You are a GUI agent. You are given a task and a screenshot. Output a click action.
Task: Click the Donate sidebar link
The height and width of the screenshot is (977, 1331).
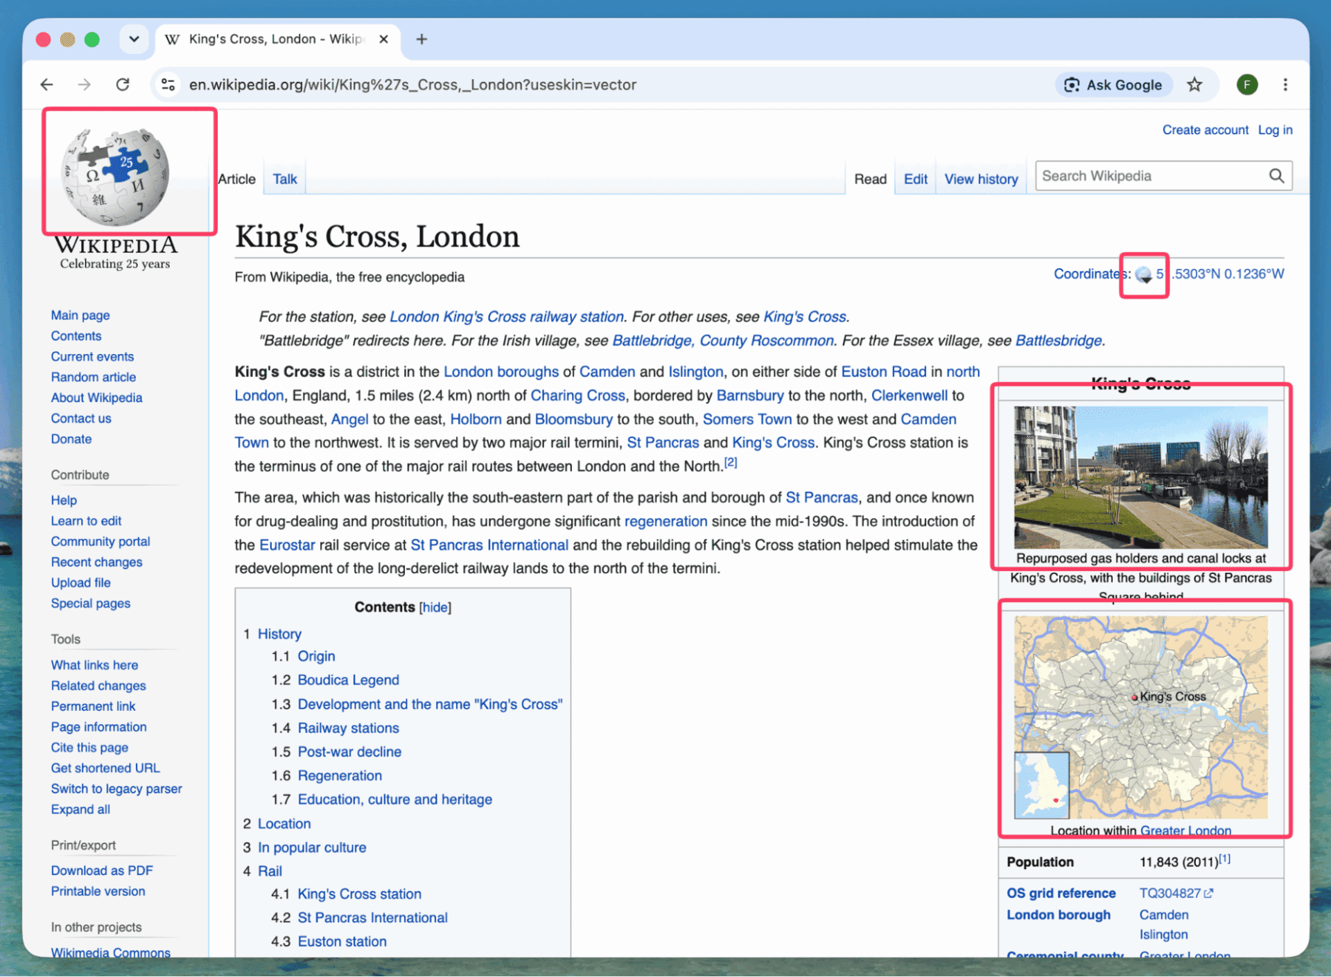click(x=71, y=439)
